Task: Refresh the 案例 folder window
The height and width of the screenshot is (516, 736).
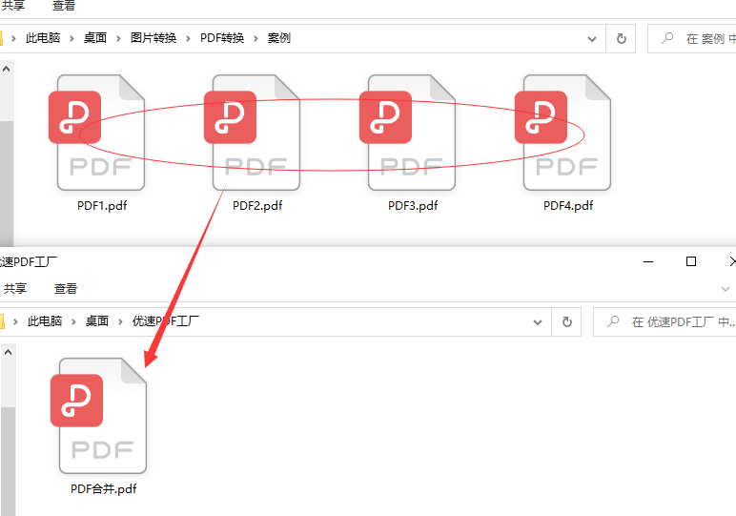Action: [621, 38]
